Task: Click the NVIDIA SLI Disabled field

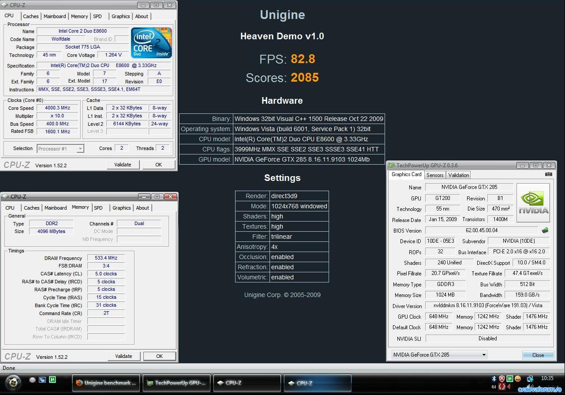Action: click(x=487, y=339)
